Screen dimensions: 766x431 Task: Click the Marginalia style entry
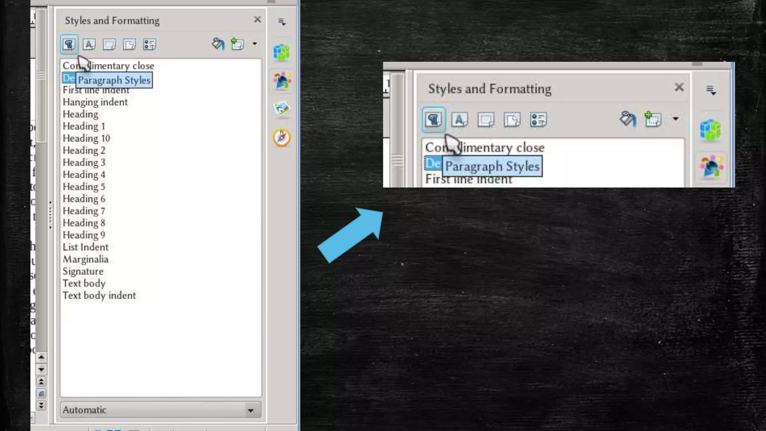tap(85, 259)
